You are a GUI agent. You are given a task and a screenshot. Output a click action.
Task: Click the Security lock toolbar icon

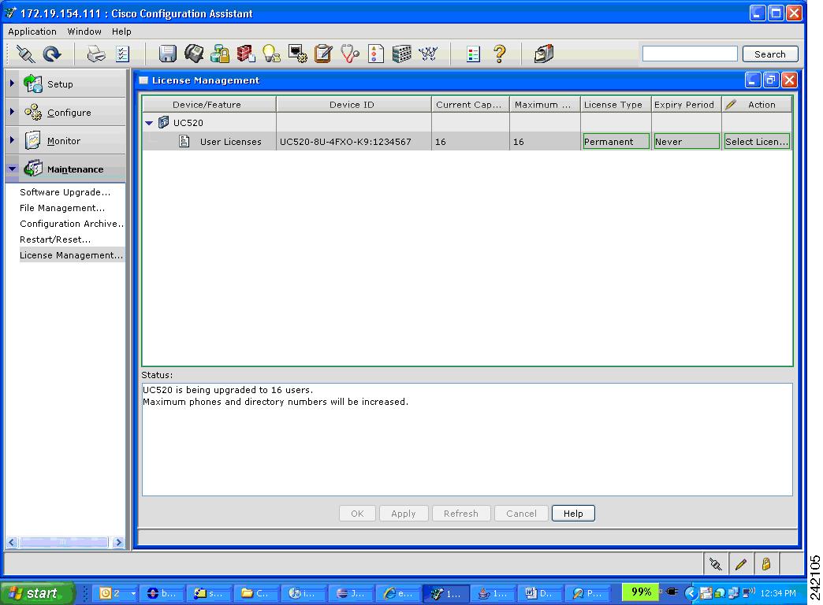coord(220,54)
